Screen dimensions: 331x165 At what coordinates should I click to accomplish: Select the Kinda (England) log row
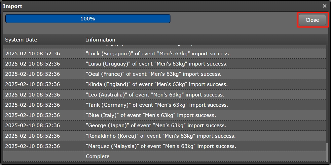(157, 84)
